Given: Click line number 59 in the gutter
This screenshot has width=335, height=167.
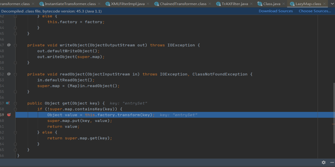Looking at the screenshot, I should [x=2, y=115].
